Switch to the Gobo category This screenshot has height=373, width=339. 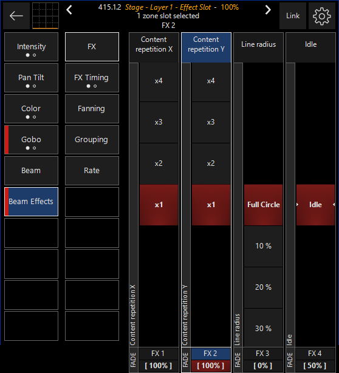pos(31,140)
